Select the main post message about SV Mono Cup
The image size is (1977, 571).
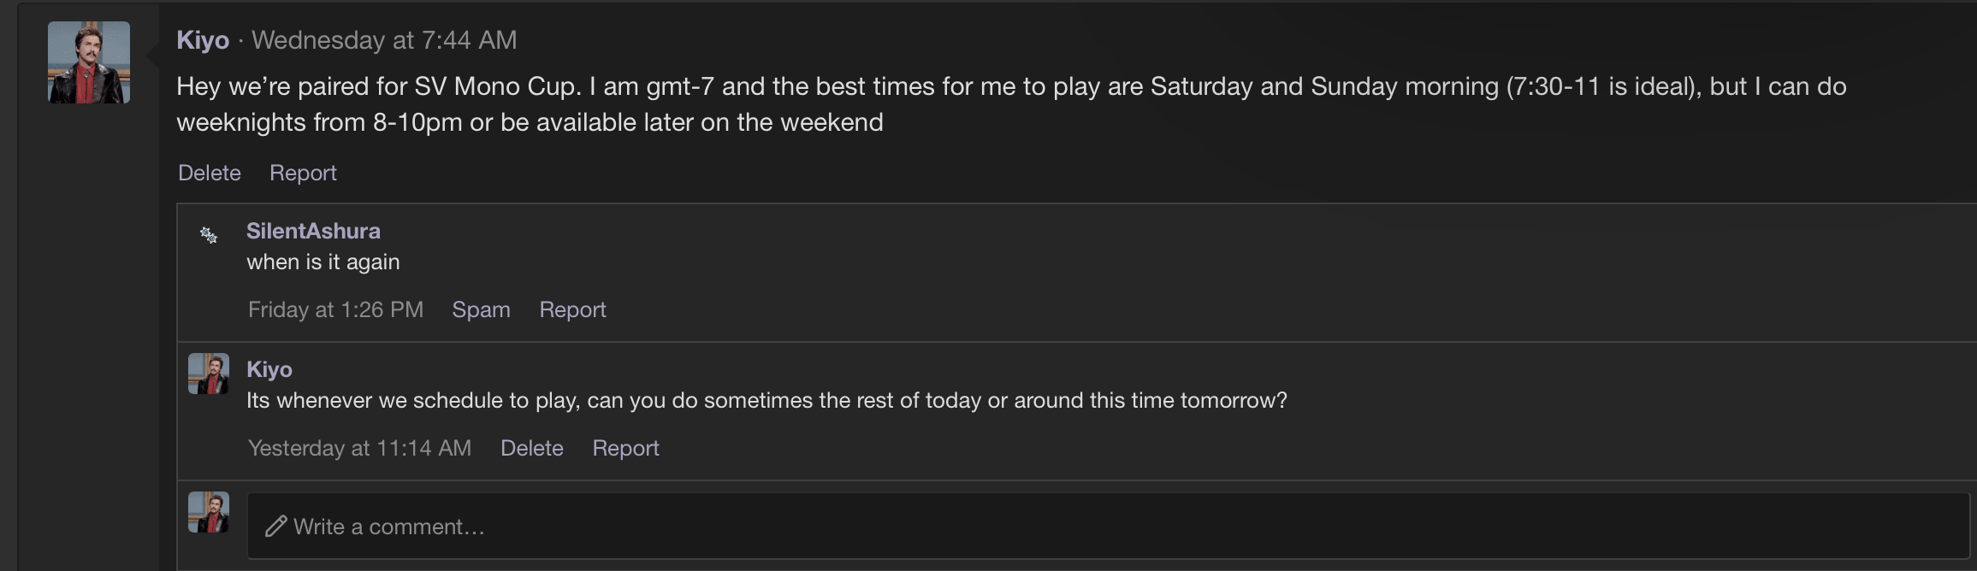coord(1011,104)
